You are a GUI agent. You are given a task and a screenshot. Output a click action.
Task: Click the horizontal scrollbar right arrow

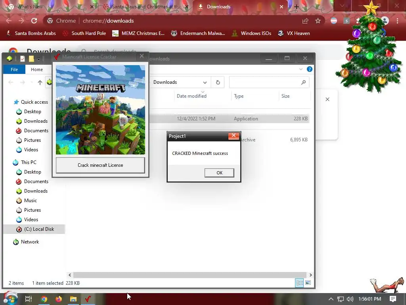pyautogui.click(x=310, y=275)
